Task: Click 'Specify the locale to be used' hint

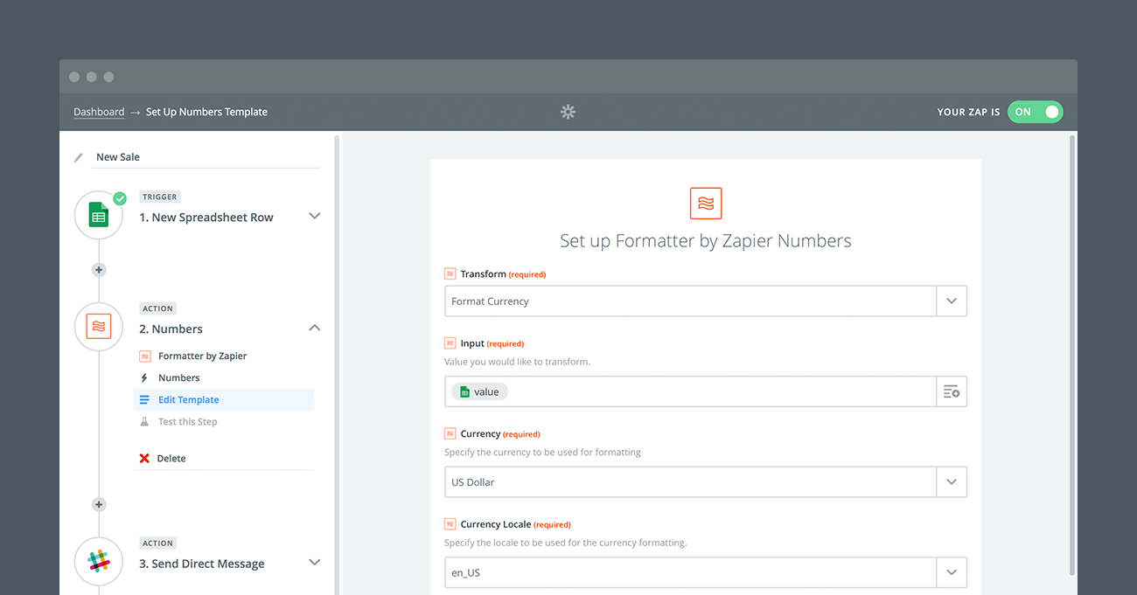Action: pyautogui.click(x=566, y=543)
